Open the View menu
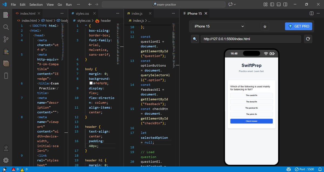Viewport: 324px width, 172px height. [50, 5]
